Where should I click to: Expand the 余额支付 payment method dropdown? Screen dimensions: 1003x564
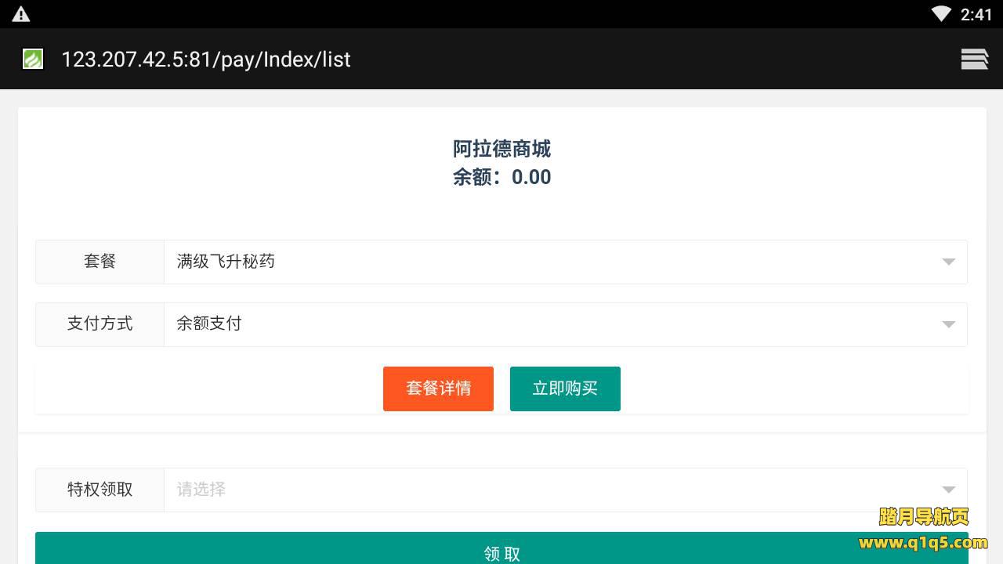(549, 324)
